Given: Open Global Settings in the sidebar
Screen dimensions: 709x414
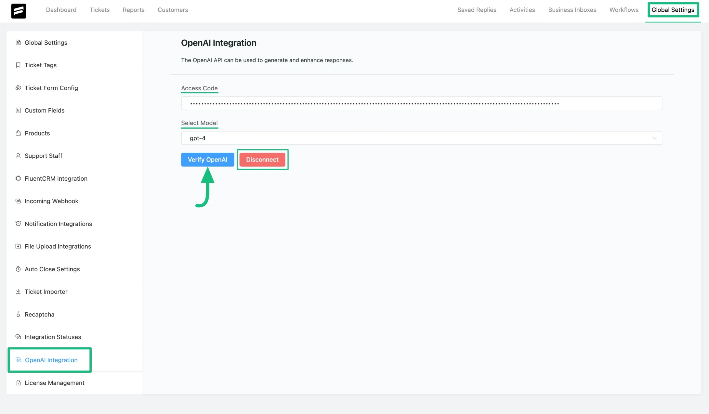Looking at the screenshot, I should pos(75,42).
